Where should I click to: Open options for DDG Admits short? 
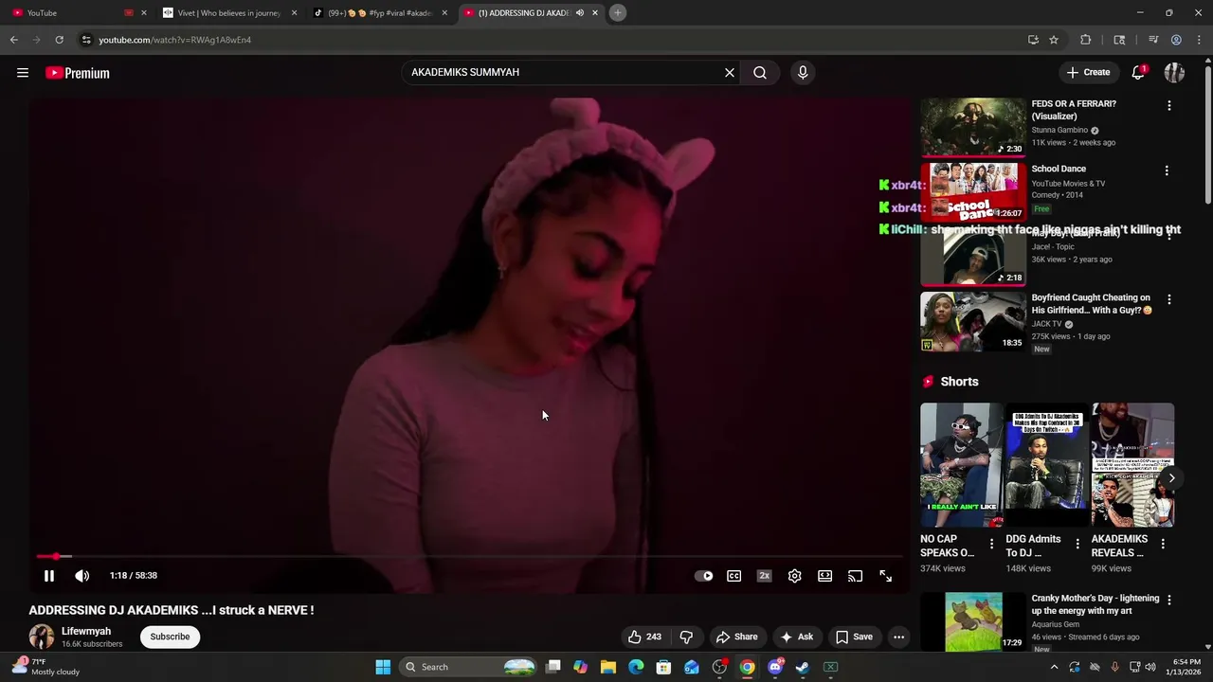(1077, 544)
